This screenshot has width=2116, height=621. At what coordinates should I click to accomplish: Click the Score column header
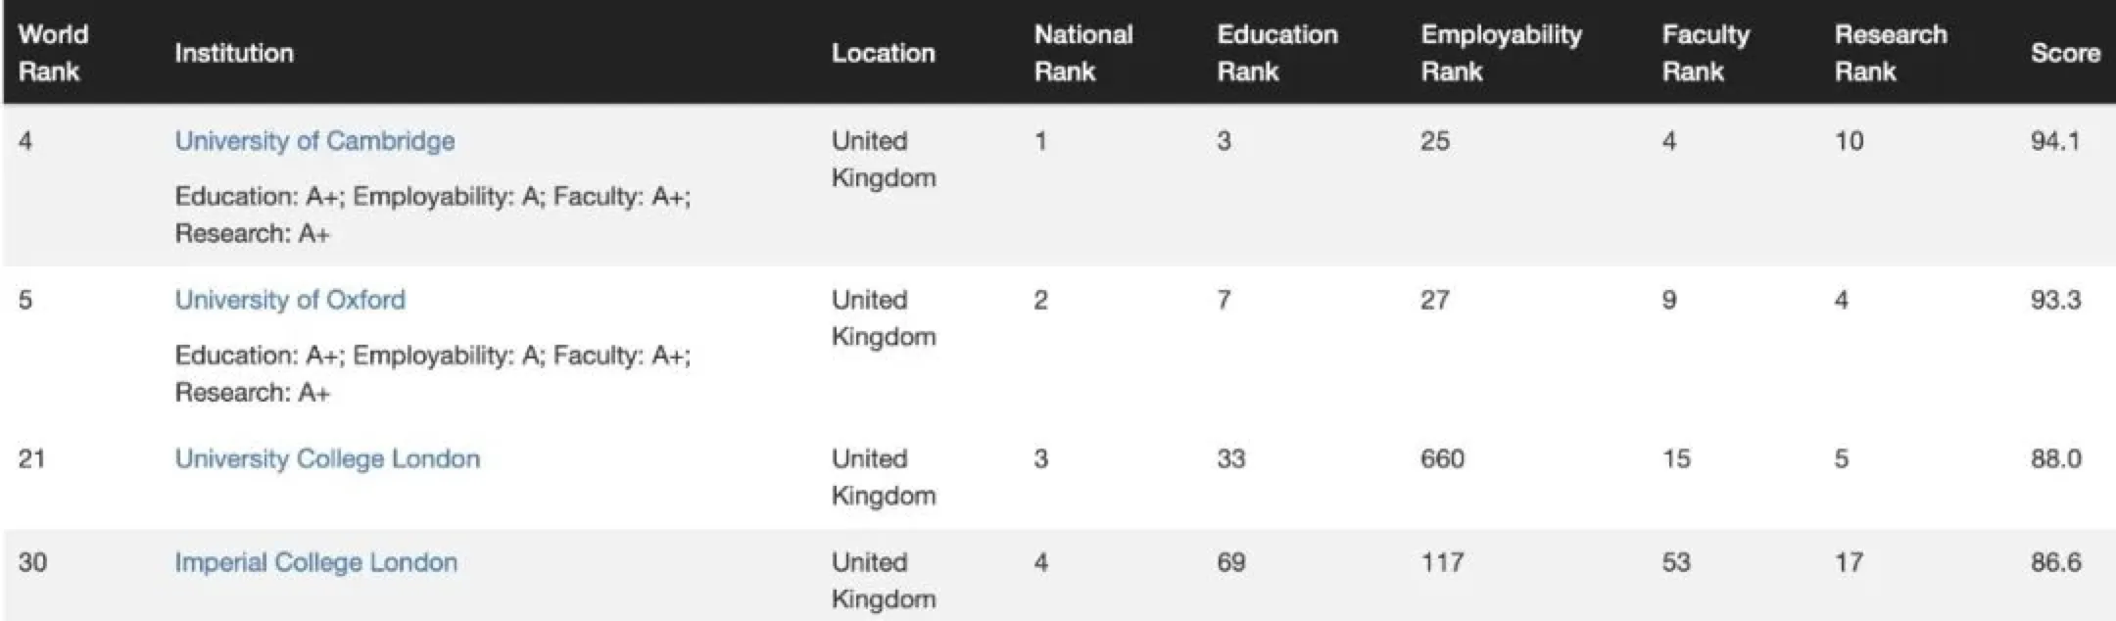[x=2065, y=53]
